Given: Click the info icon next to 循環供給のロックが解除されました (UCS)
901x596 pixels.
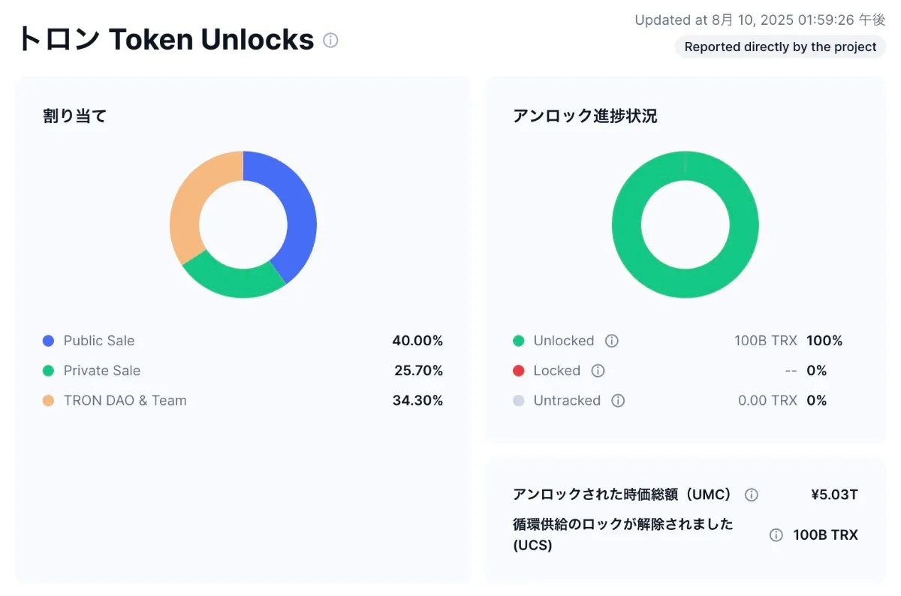Looking at the screenshot, I should 776,535.
